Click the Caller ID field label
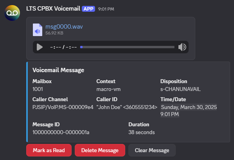 coord(107,100)
